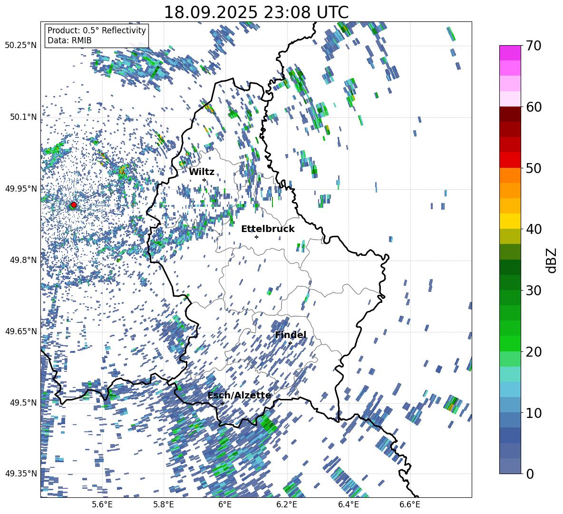The height and width of the screenshot is (514, 563).
Task: Click the bright red 50 dBZ swatch
Action: (x=510, y=160)
